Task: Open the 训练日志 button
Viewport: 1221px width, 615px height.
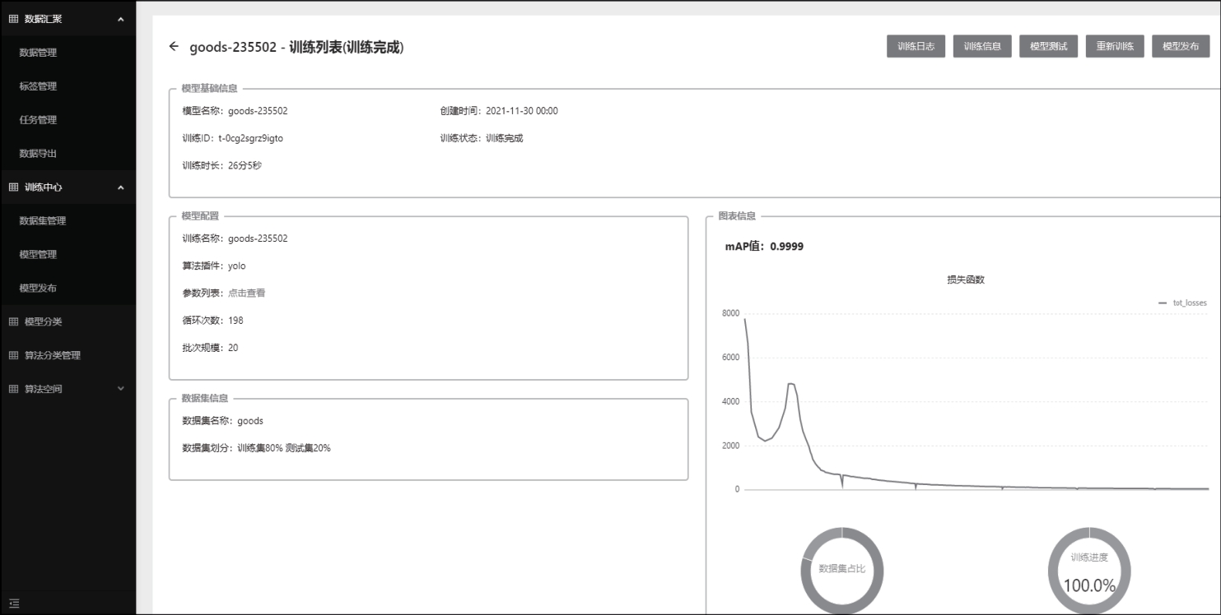Action: [x=916, y=47]
